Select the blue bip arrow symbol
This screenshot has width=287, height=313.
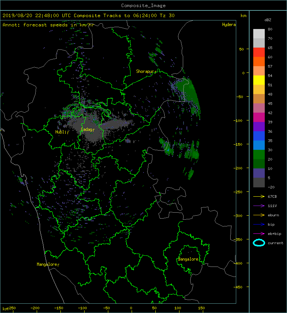pyautogui.click(x=259, y=225)
